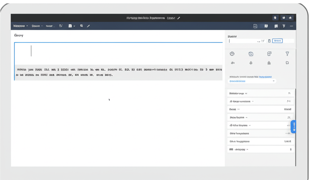Click the circular gear-like icon ending the second grid row
The width and height of the screenshot is (309, 180).
(x=287, y=63)
